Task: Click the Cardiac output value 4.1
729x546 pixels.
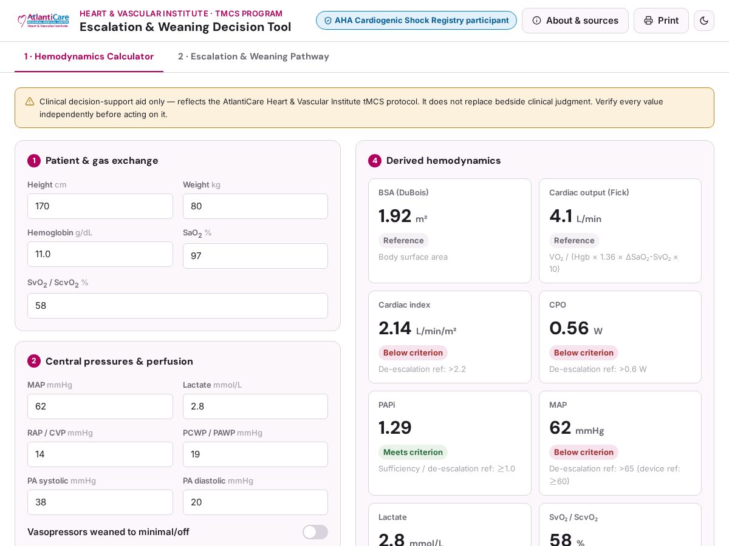Action: point(561,216)
